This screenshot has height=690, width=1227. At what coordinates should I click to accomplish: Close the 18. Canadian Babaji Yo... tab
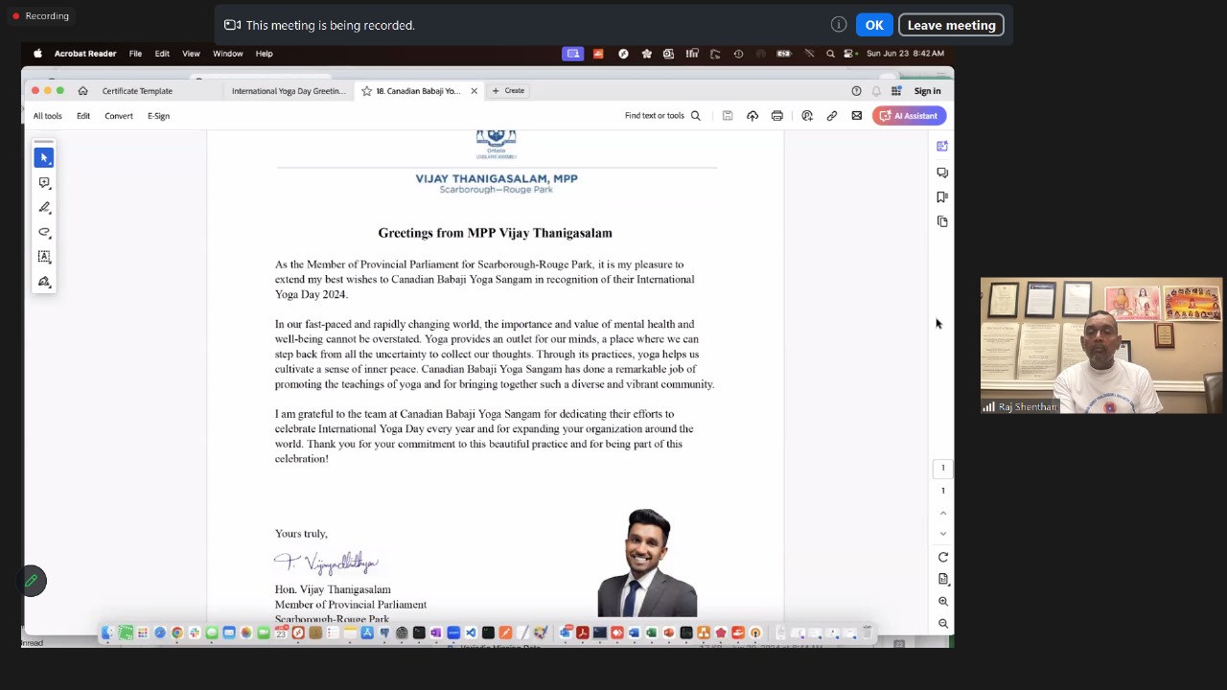pyautogui.click(x=474, y=91)
